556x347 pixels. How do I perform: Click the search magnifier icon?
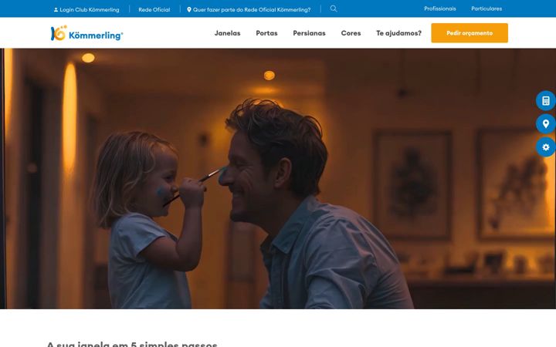click(334, 8)
